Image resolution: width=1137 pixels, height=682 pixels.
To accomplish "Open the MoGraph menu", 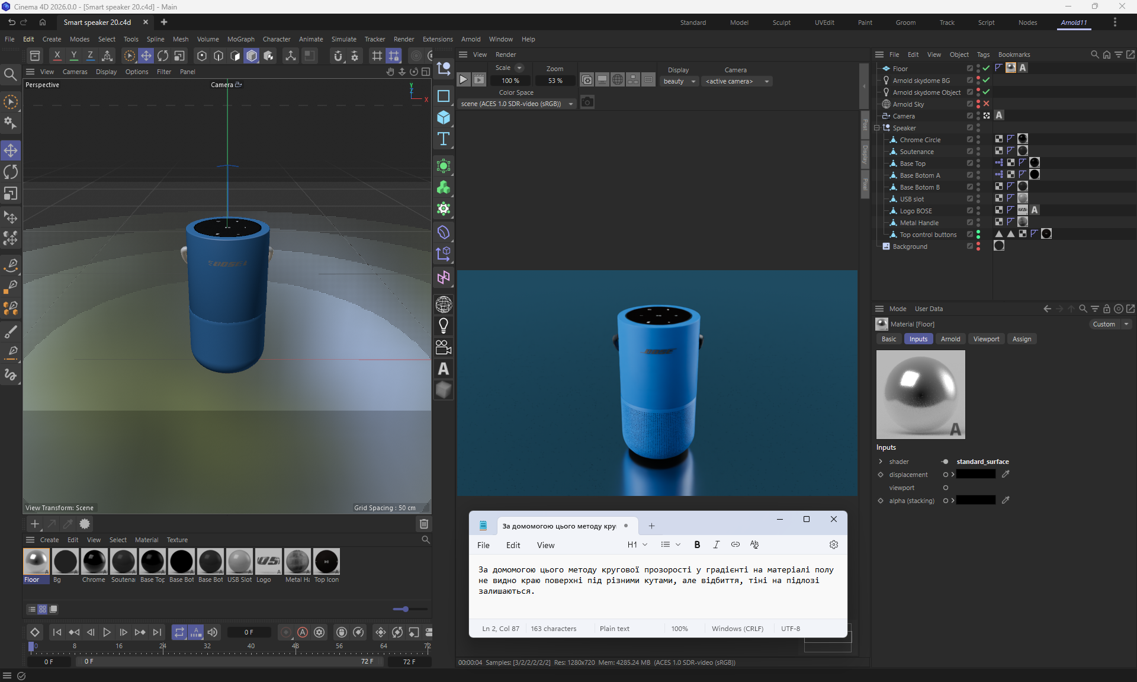I will coord(240,39).
